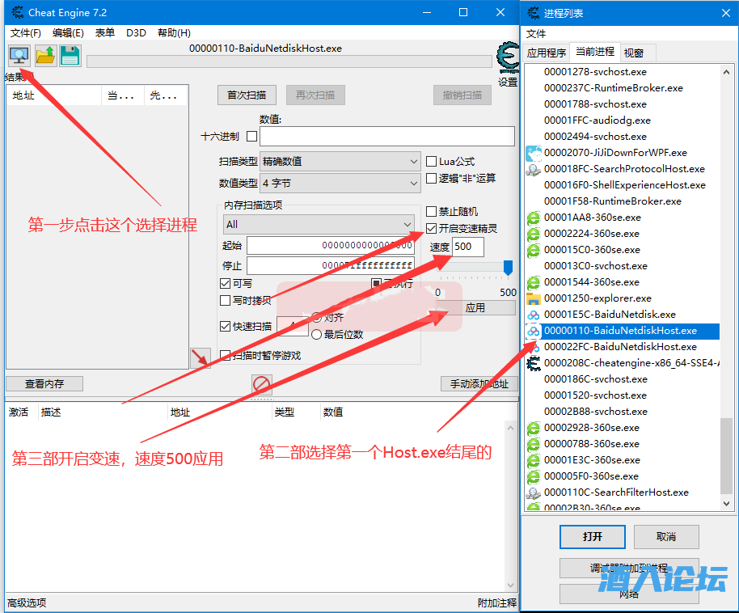Click the open folder toolbar icon
739x613 pixels.
[46, 56]
